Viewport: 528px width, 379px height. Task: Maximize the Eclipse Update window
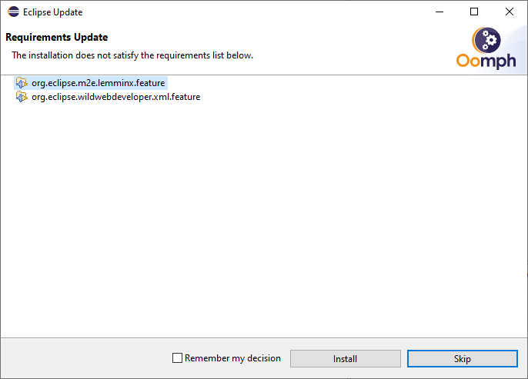[474, 12]
